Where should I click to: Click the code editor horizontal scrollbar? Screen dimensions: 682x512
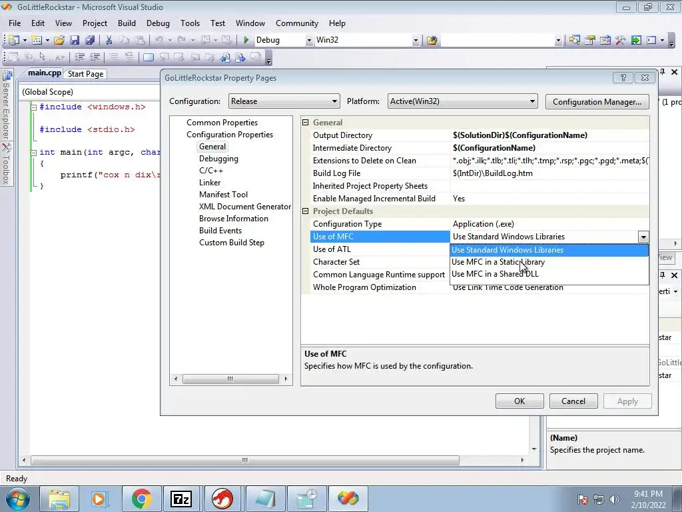pos(273,460)
